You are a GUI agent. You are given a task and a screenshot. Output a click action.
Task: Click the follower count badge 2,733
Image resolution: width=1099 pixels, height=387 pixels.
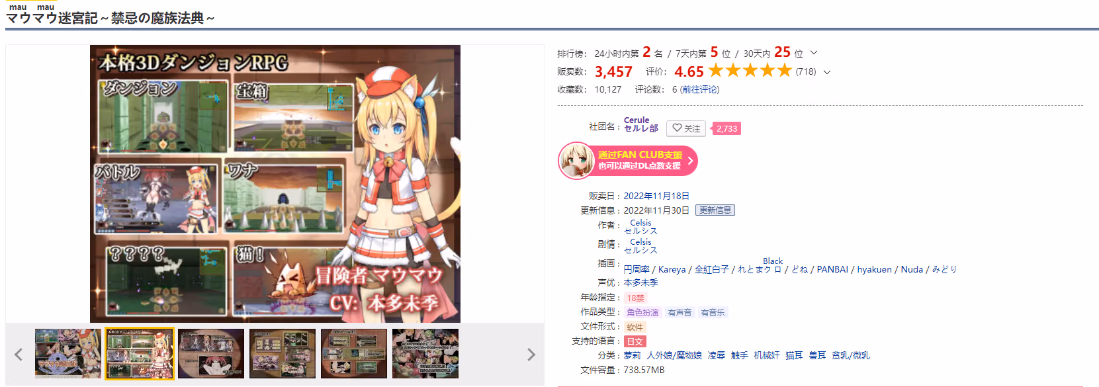pyautogui.click(x=726, y=128)
